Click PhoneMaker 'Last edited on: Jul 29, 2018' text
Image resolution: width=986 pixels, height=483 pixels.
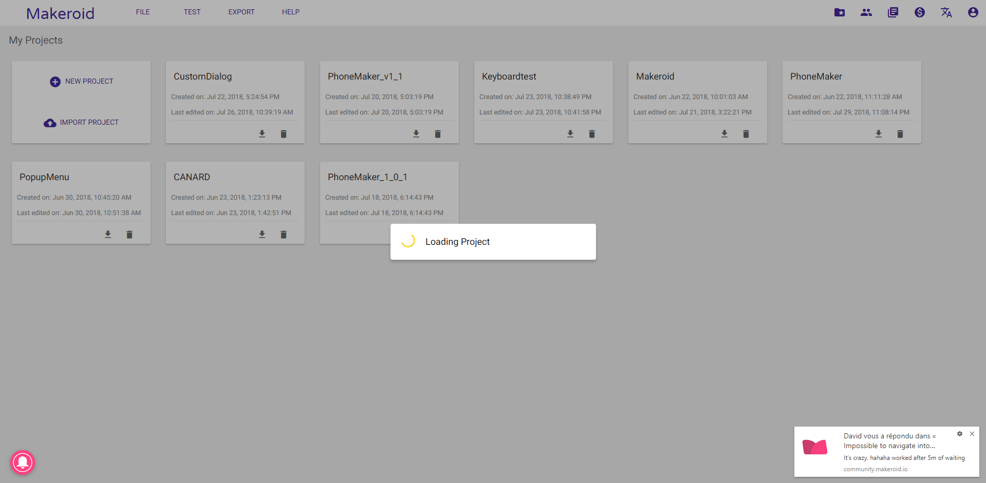pyautogui.click(x=848, y=112)
